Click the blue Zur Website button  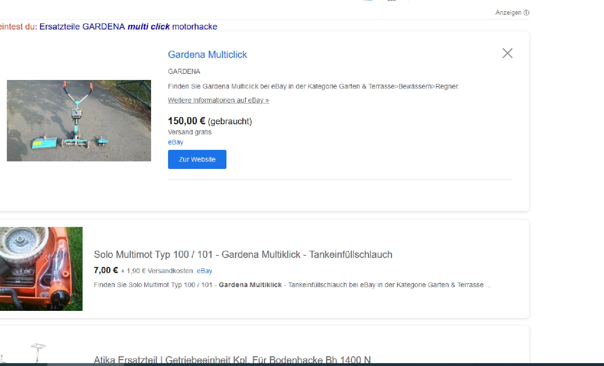tap(197, 159)
